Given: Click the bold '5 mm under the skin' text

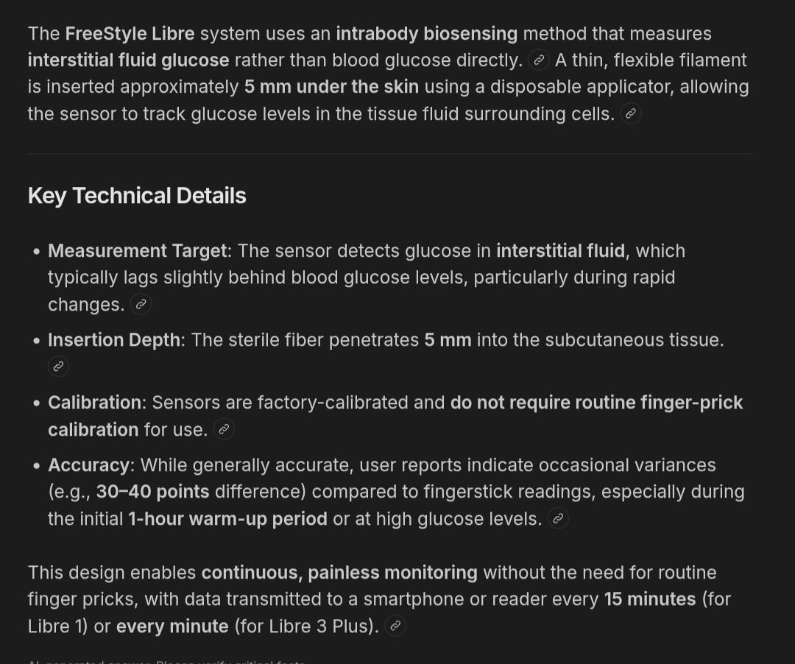Looking at the screenshot, I should 331,87.
